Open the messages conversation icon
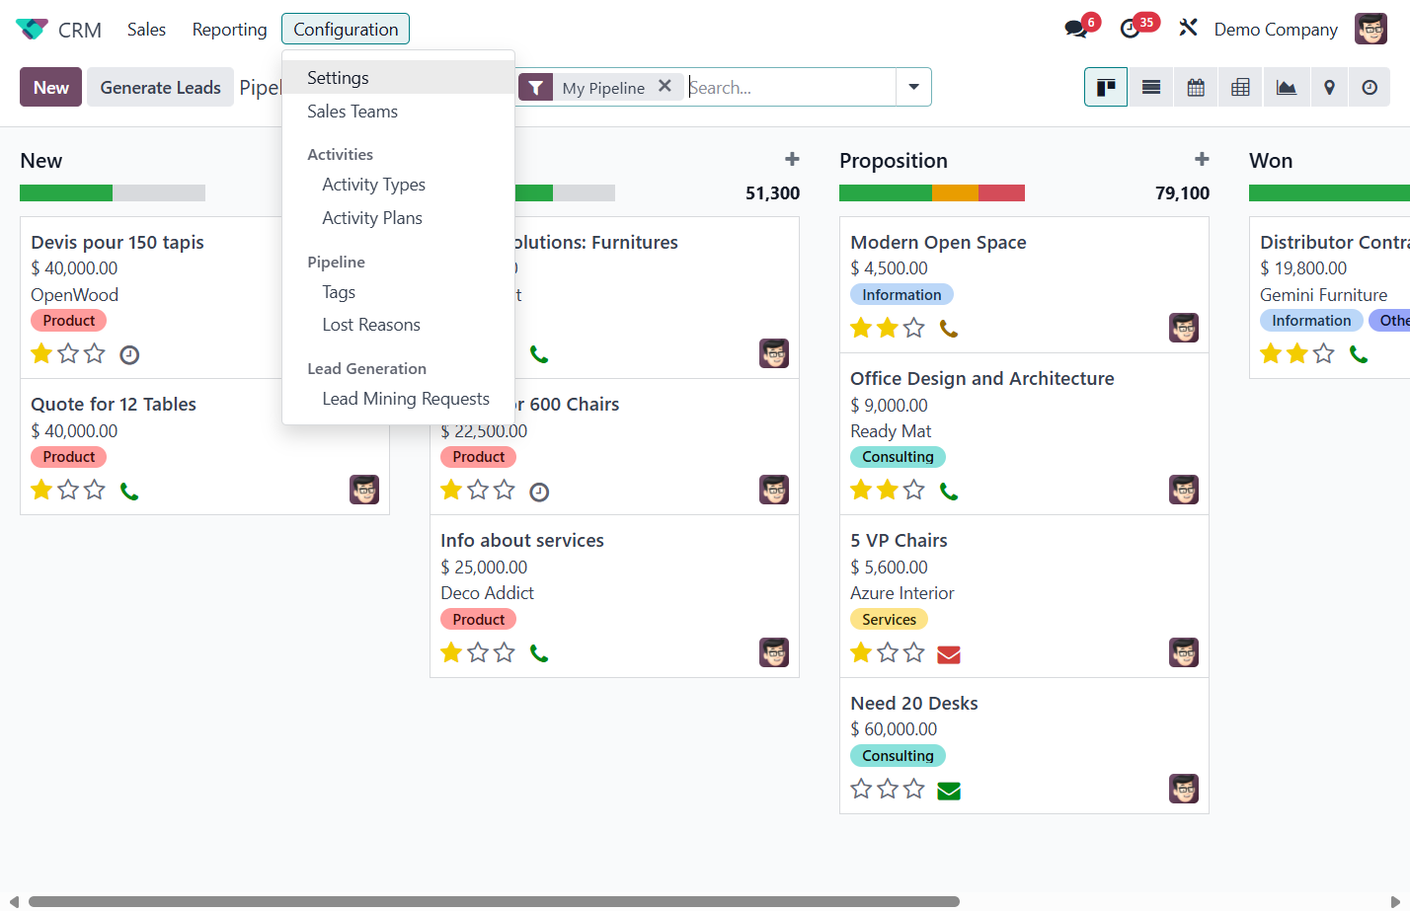The height and width of the screenshot is (911, 1410). click(1076, 30)
